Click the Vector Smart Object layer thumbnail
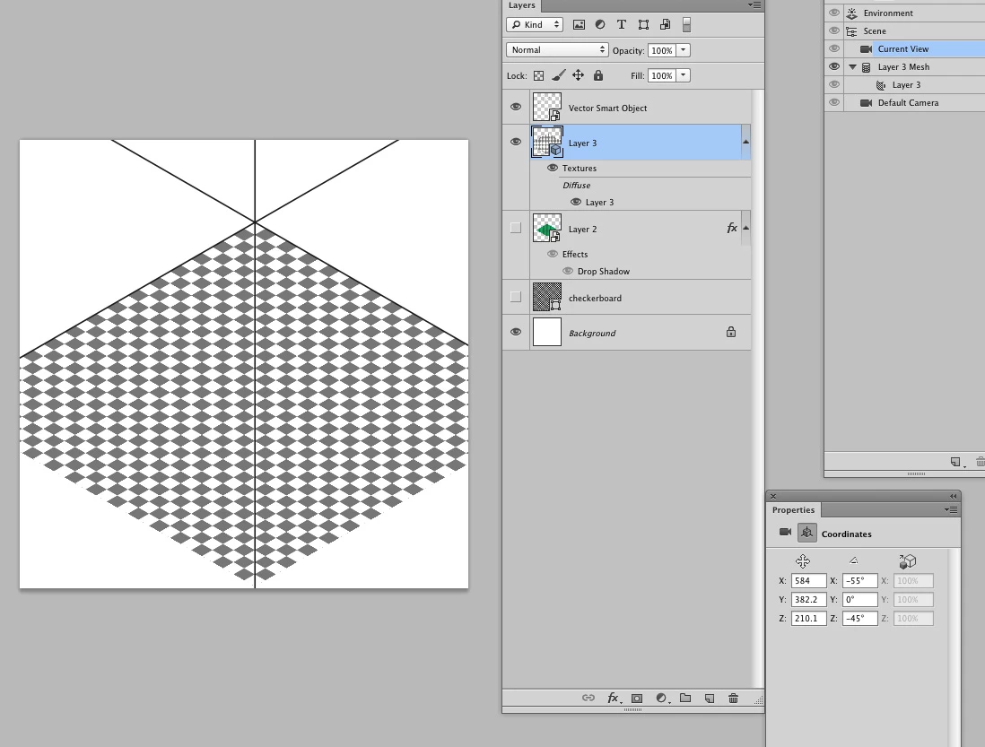This screenshot has height=747, width=985. pos(547,107)
